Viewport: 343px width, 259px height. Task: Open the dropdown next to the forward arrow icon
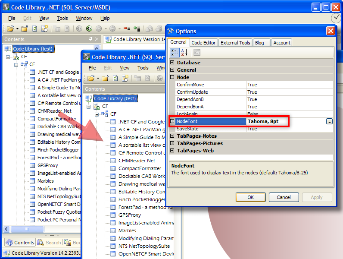click(x=119, y=28)
